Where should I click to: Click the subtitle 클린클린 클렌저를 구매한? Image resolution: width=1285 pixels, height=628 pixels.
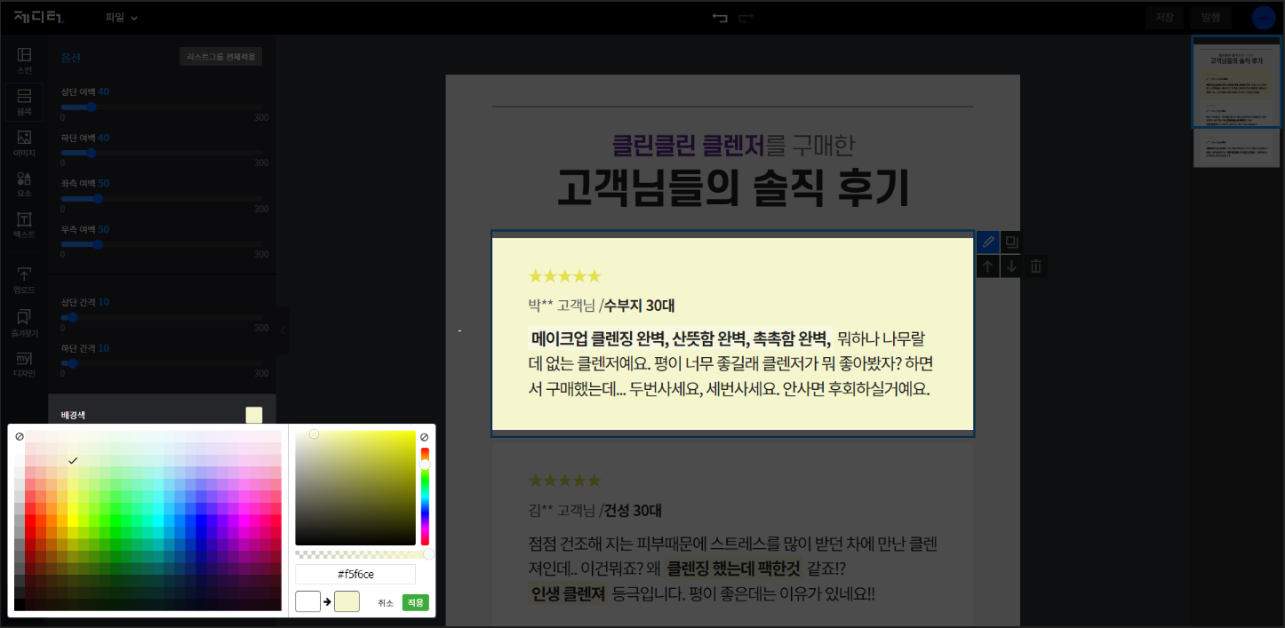coord(733,143)
